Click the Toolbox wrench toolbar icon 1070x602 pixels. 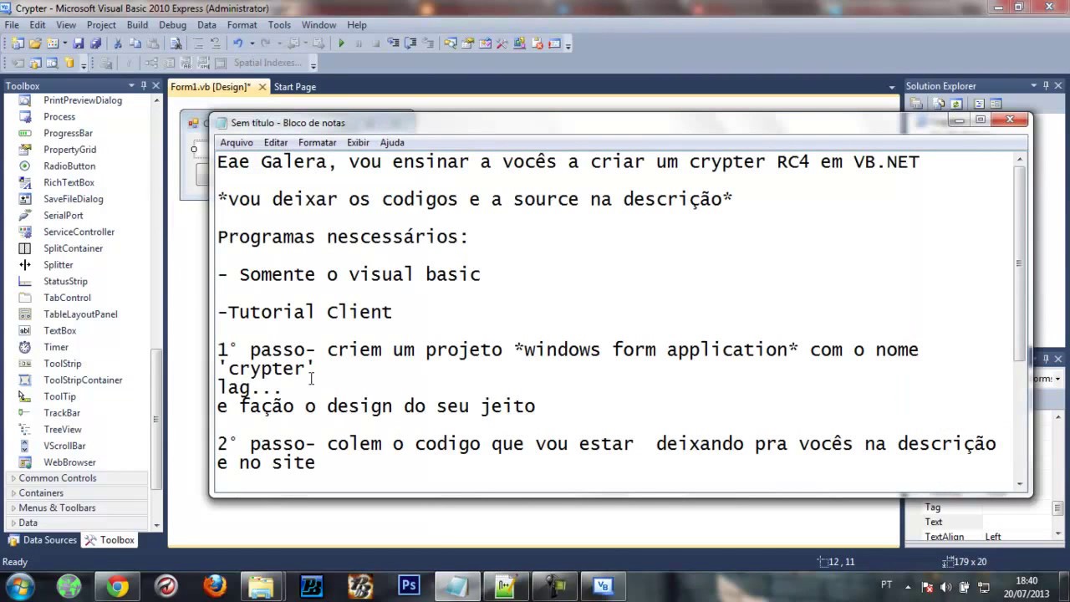502,43
